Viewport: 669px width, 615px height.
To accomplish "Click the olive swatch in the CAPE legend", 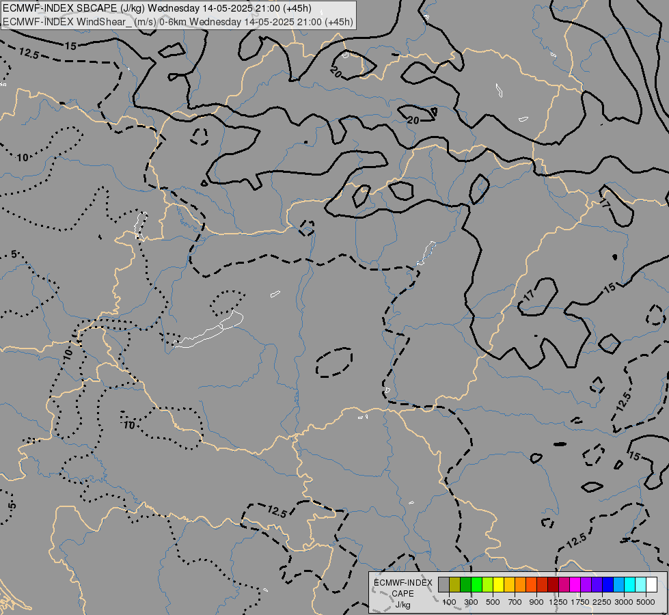I will coord(455,584).
